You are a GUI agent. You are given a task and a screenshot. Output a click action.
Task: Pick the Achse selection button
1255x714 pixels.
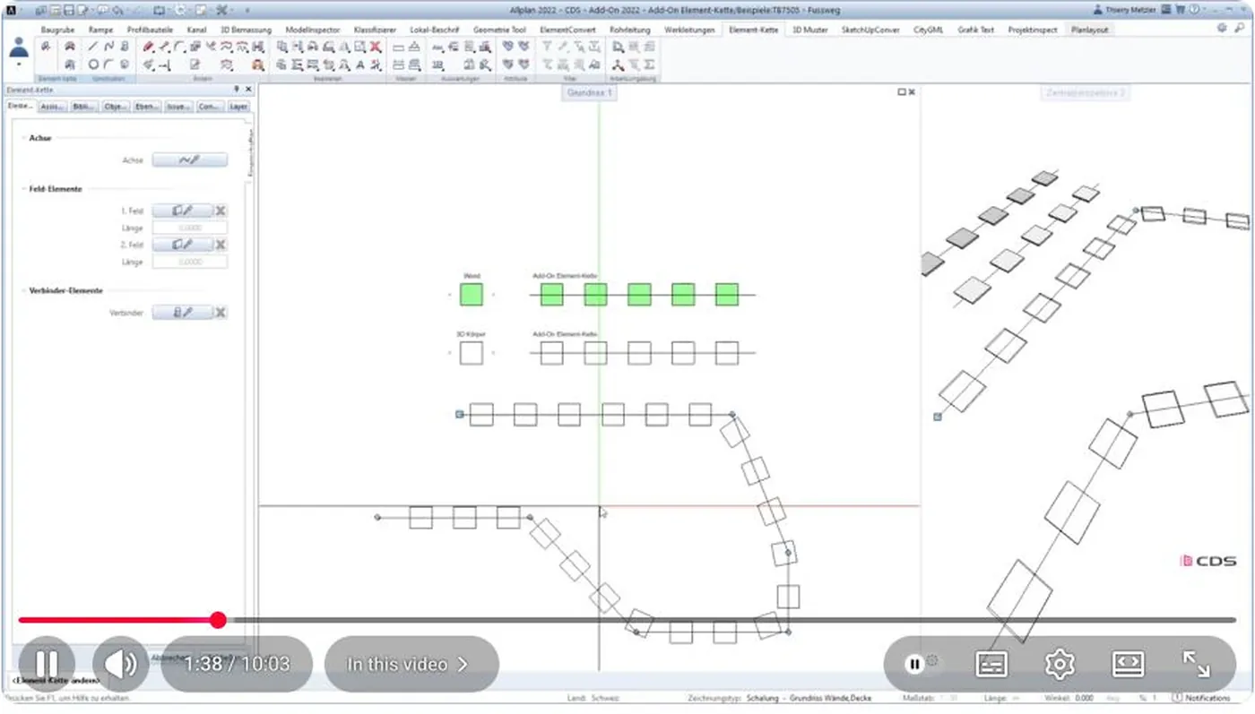pyautogui.click(x=189, y=160)
